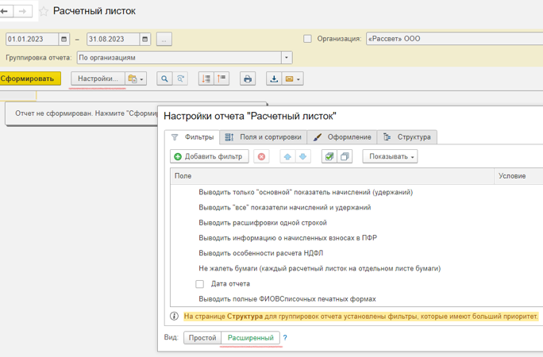This screenshot has height=357, width=543.
Task: Click the Условие column header
Action: (x=518, y=176)
